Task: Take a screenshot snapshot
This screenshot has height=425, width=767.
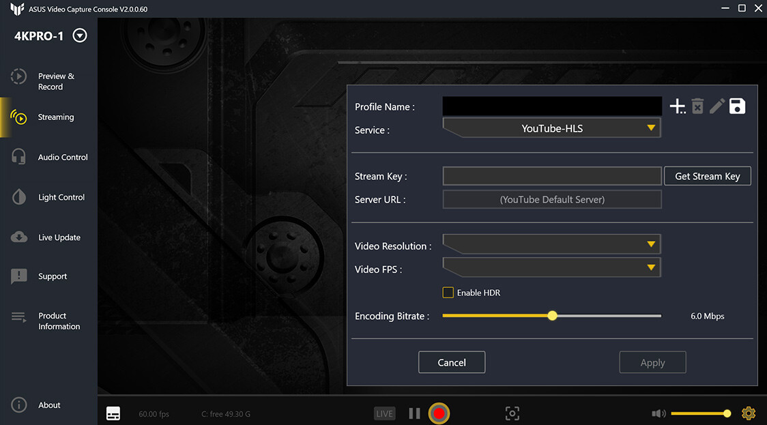Action: [x=512, y=414]
